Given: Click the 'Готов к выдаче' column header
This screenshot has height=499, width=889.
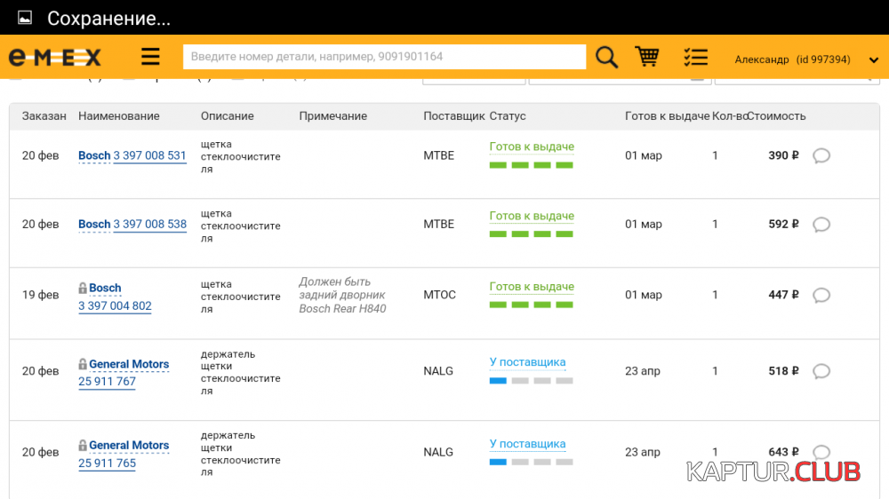Looking at the screenshot, I should pos(667,116).
